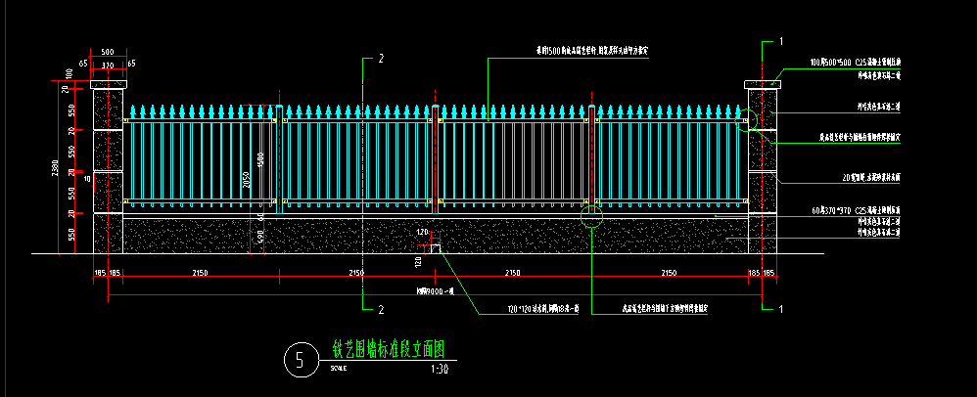Screen dimensions: 977x397
Task: Select the green detail circle at fence base
Action: pos(591,215)
